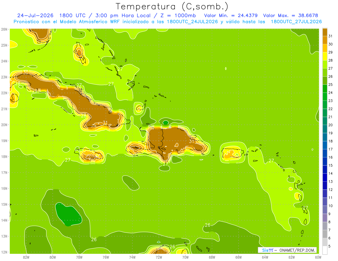Click the "78W" longitude axis label

pos(79,257)
